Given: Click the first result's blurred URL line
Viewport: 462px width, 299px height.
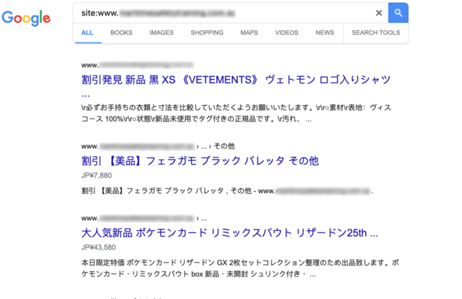Looking at the screenshot, I should 137,65.
